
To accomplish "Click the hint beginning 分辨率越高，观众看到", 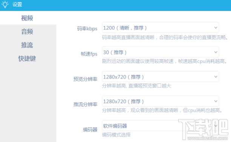I will (162, 110).
